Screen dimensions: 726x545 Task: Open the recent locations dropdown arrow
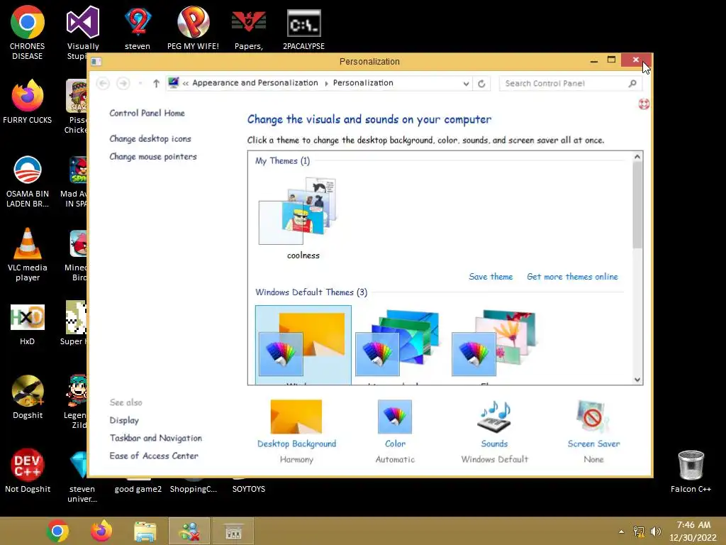(x=140, y=84)
